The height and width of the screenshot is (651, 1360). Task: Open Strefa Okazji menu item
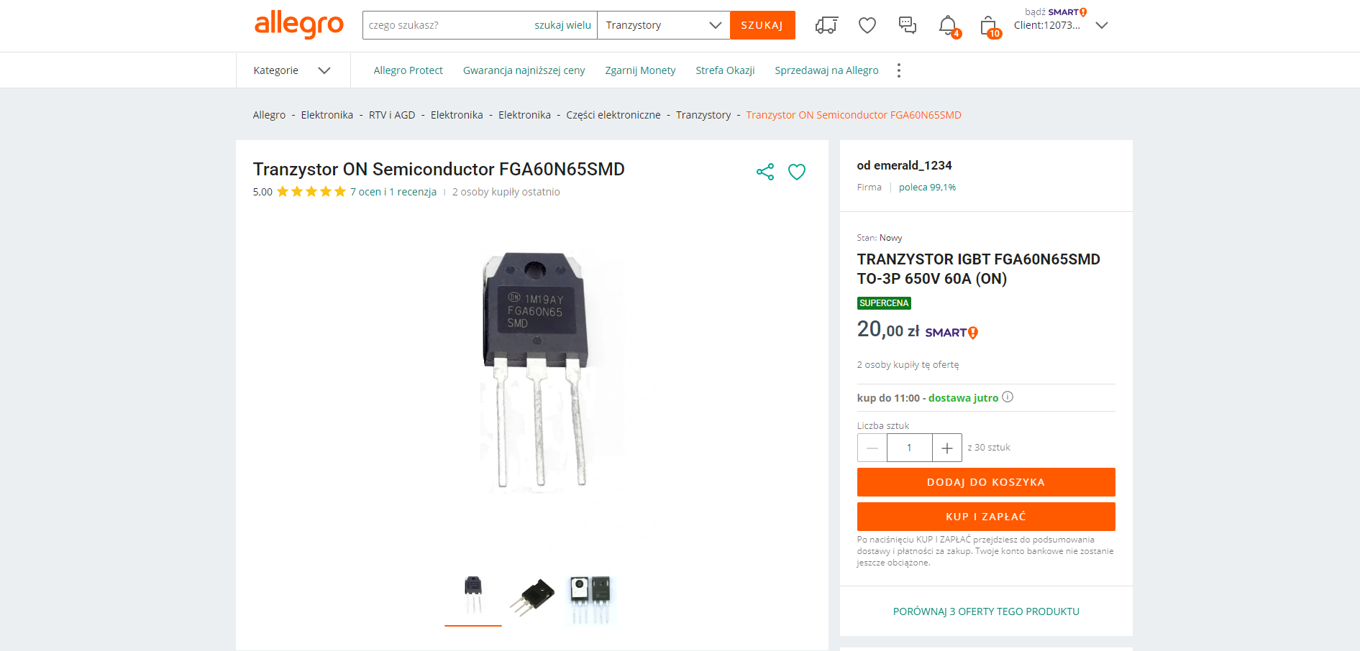tap(725, 70)
